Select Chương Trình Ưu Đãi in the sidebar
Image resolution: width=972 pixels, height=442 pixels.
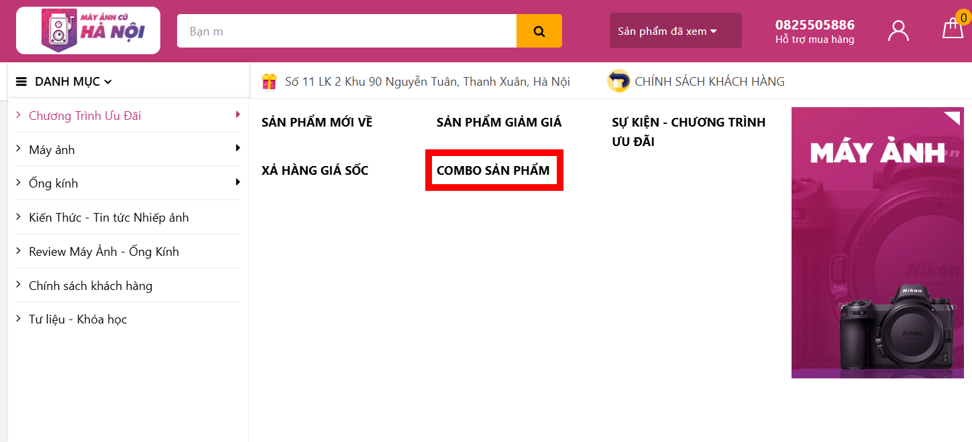pos(85,116)
